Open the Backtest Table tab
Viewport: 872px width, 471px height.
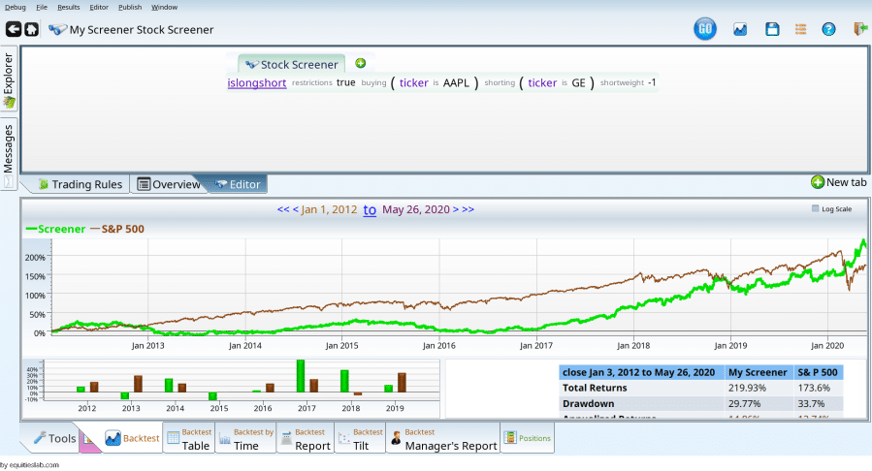[x=189, y=439]
